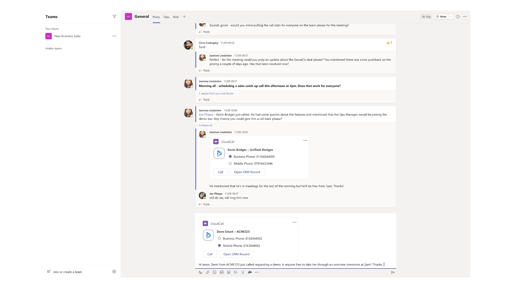
Task: Open the Format text options in compose box
Action: click(x=201, y=272)
